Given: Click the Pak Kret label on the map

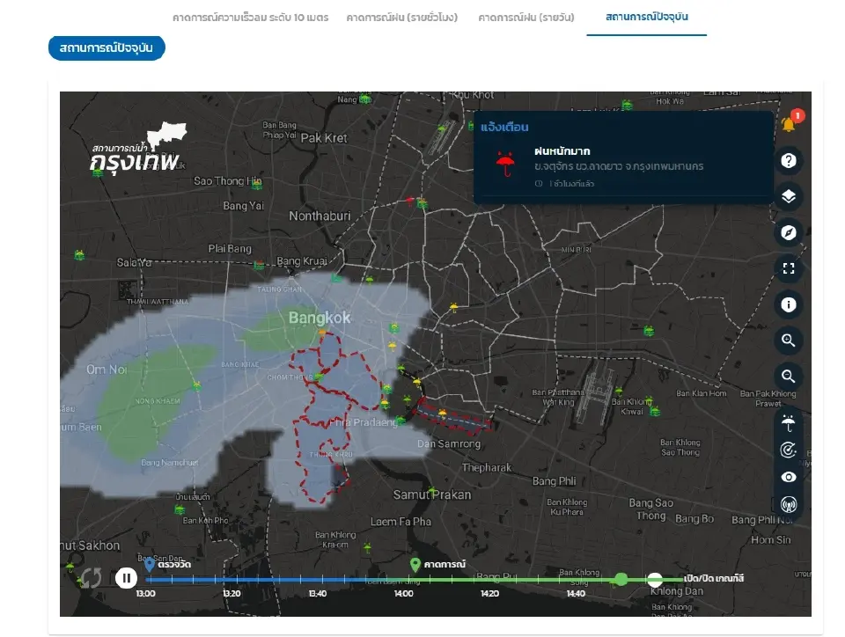Looking at the screenshot, I should (x=324, y=138).
